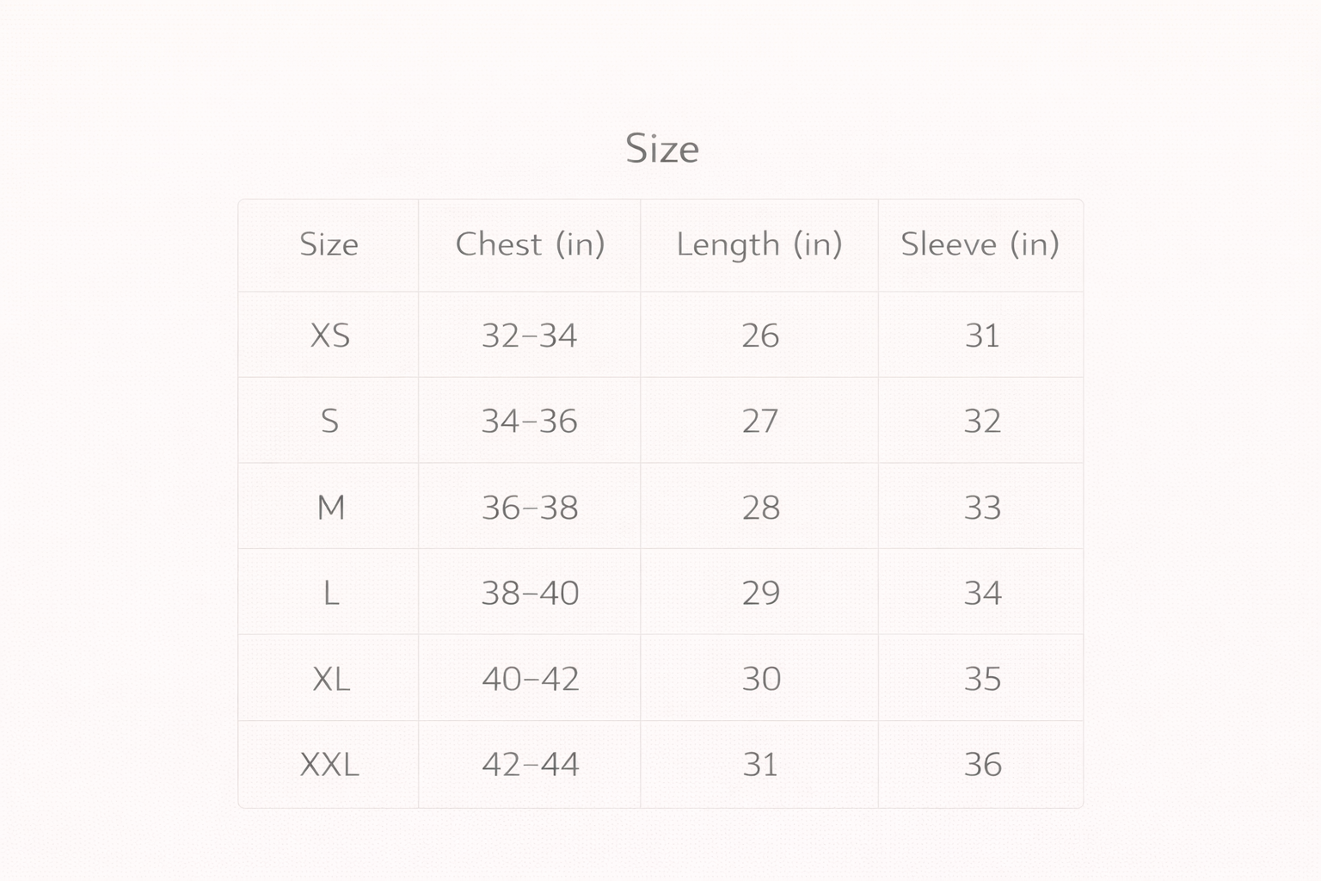Pick the L size row label
Viewport: 1321px width, 881px height.
(330, 593)
